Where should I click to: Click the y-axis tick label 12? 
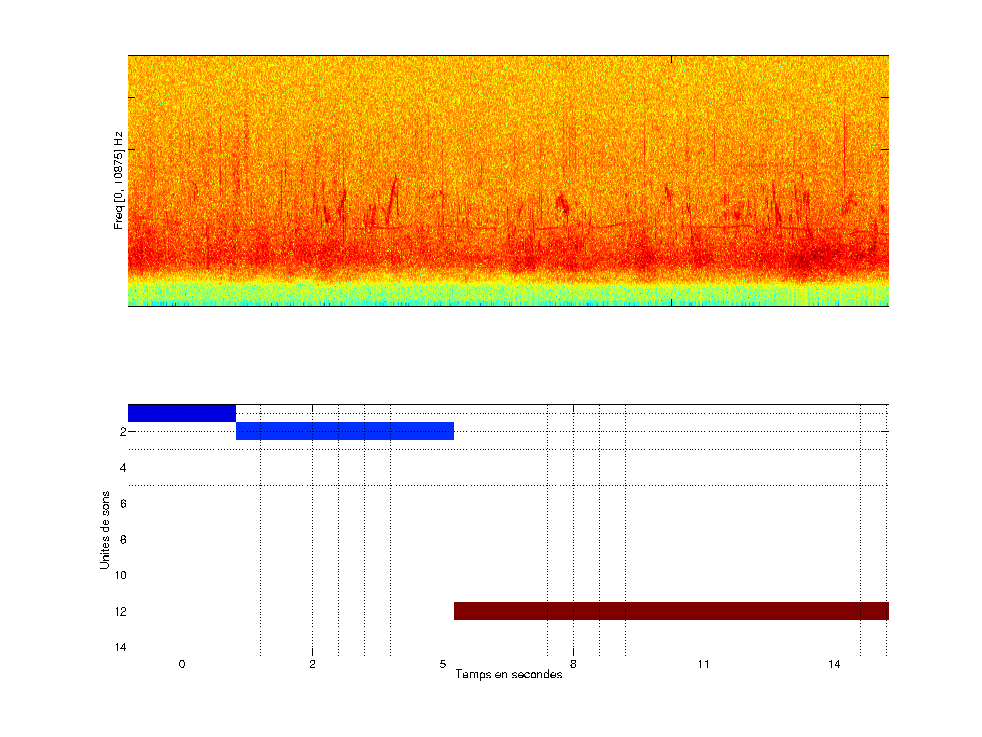(x=120, y=612)
